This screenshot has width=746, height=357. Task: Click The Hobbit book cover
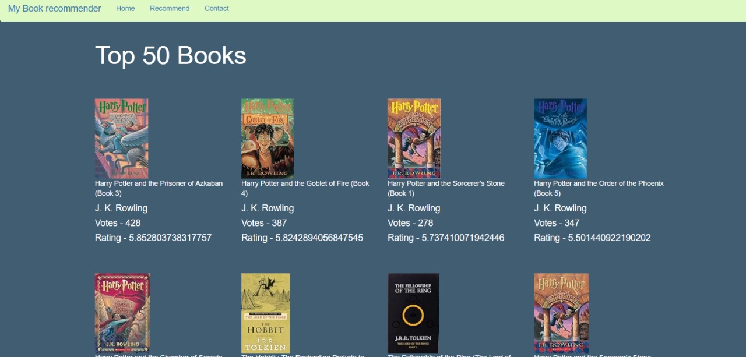click(265, 313)
